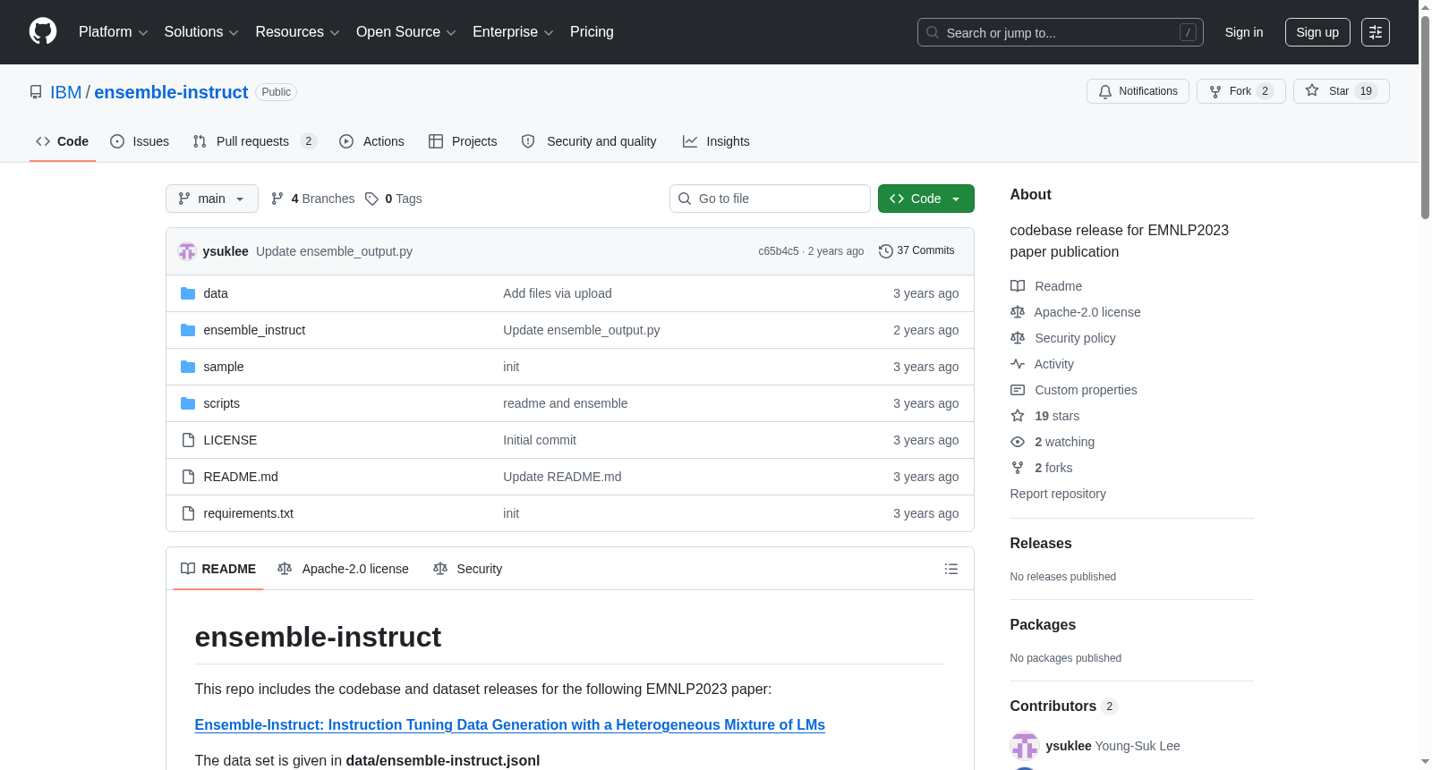Click the Security policy scale icon
The width and height of the screenshot is (1432, 770).
[x=1018, y=338]
